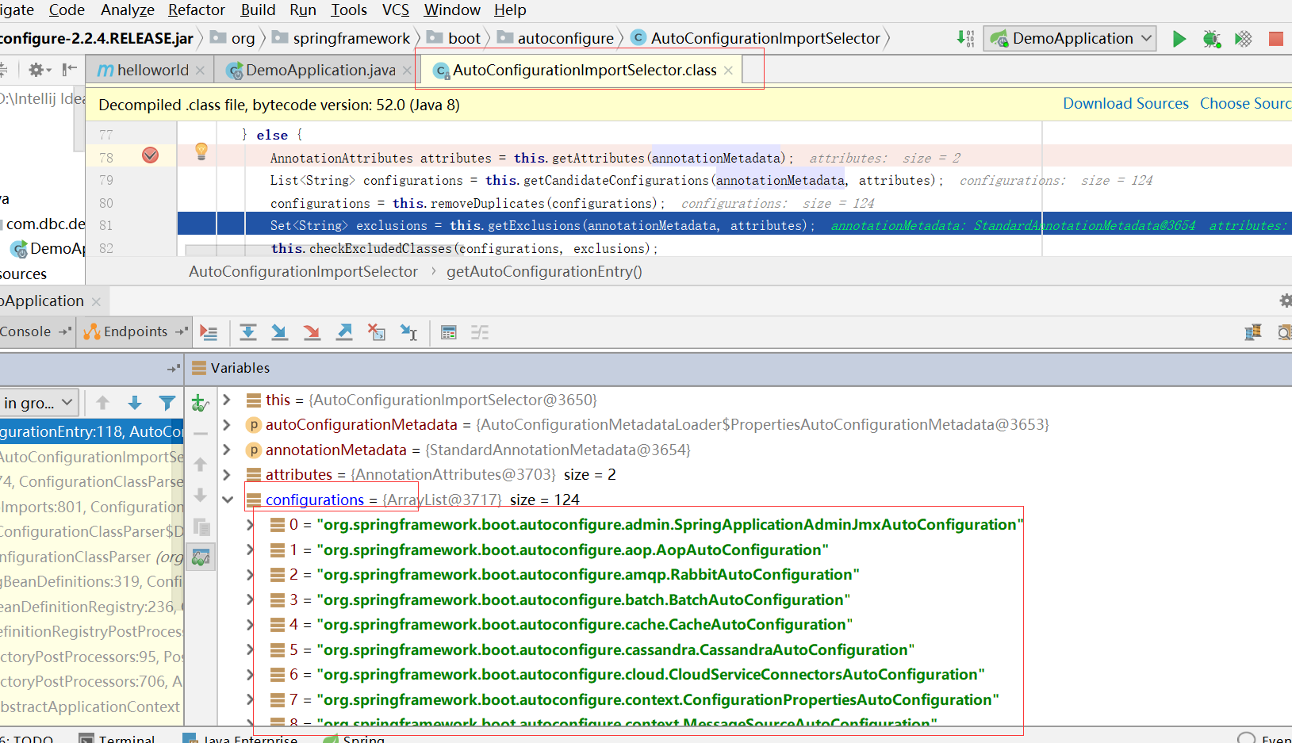Click the Restore Layout icon in debug toolbar
Screen dimensions: 1292x743
click(x=1253, y=332)
